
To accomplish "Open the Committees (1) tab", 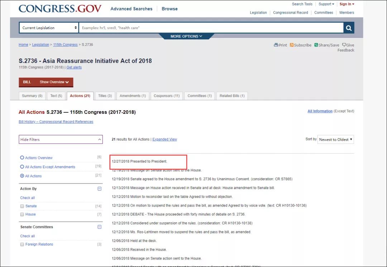I will pos(200,96).
